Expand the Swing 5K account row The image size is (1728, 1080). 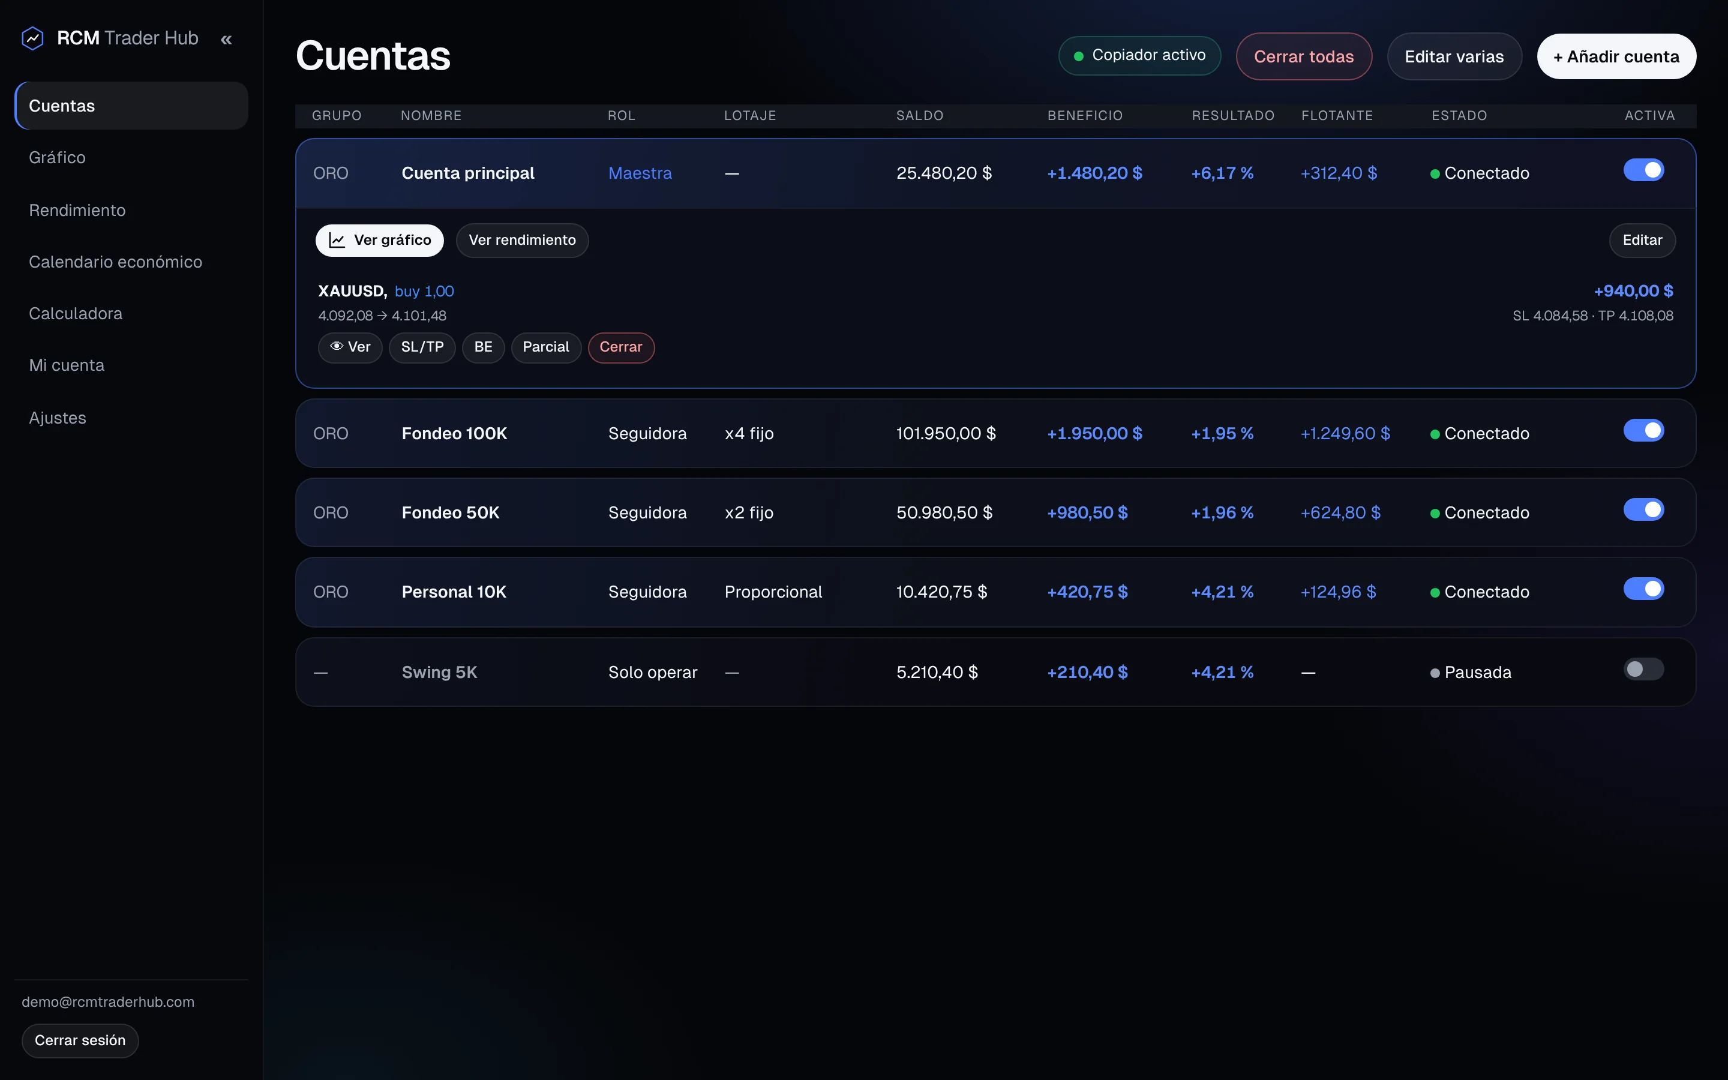click(995, 672)
